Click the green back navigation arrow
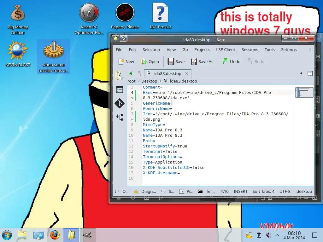The height and width of the screenshot is (242, 323). [x=131, y=73]
